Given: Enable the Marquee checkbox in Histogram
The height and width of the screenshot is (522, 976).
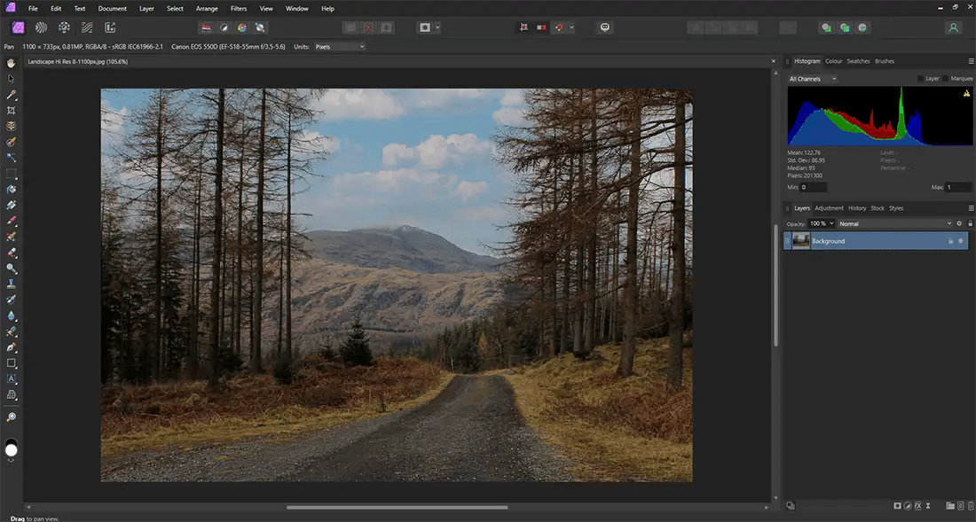Looking at the screenshot, I should pyautogui.click(x=946, y=78).
